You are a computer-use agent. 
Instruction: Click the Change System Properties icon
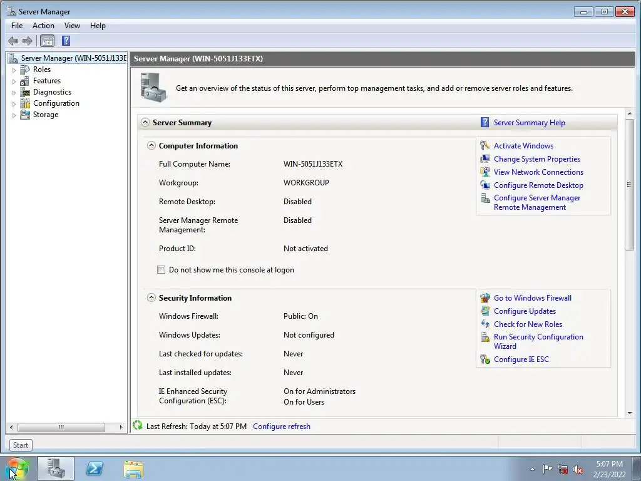click(485, 158)
